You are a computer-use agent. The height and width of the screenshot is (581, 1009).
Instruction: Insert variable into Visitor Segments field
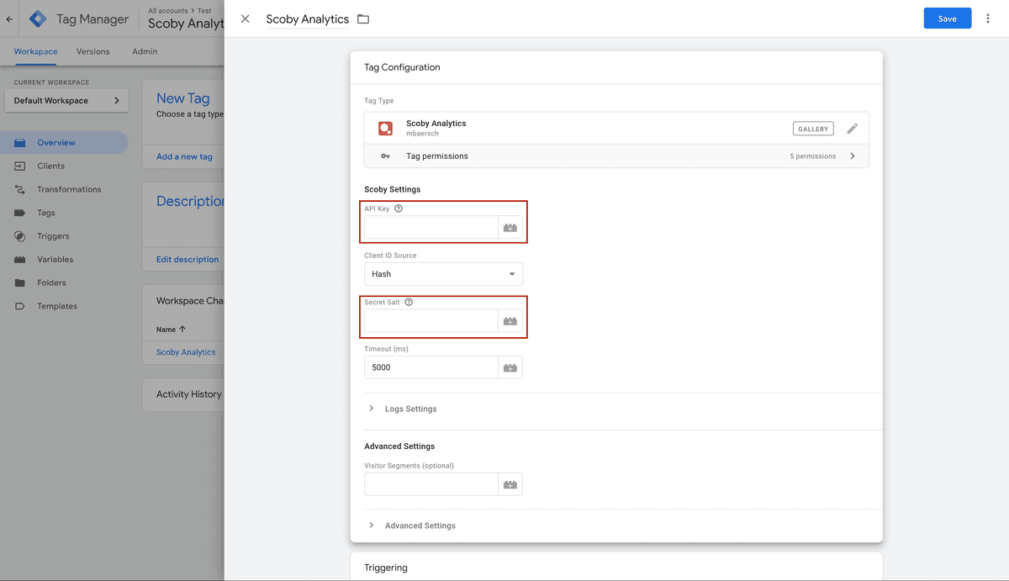tap(510, 484)
